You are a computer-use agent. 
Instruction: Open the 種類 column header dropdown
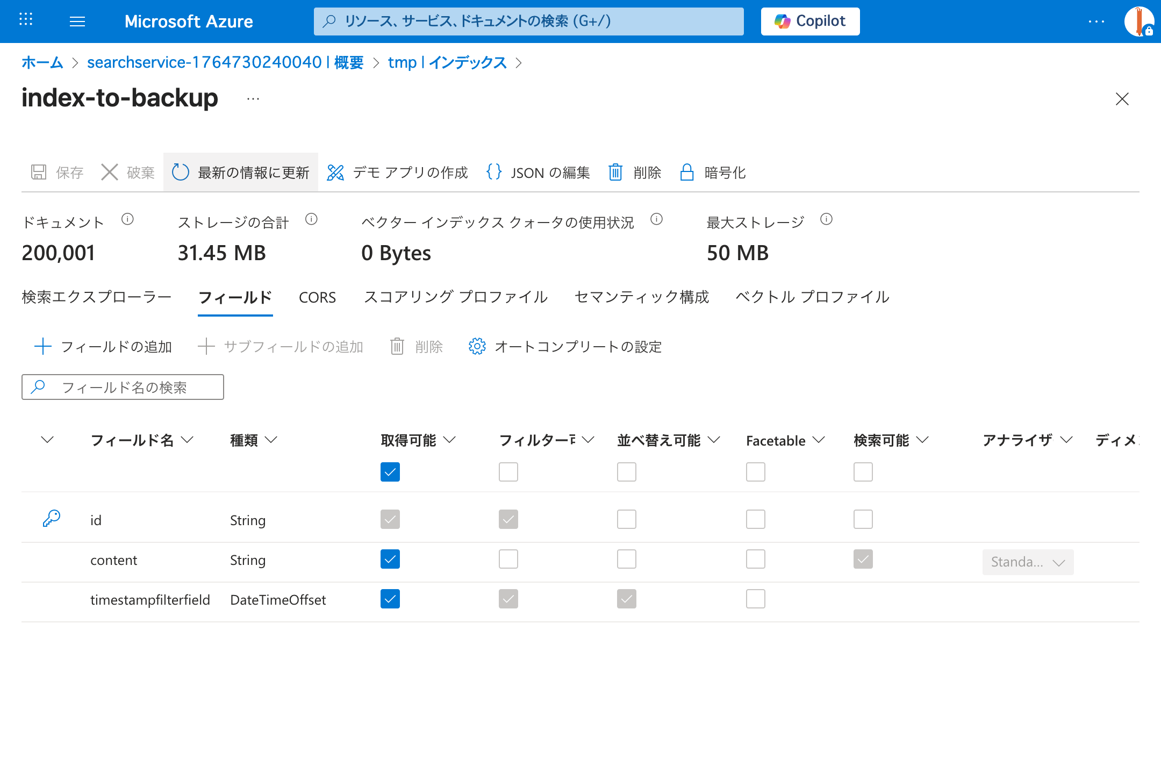(273, 440)
